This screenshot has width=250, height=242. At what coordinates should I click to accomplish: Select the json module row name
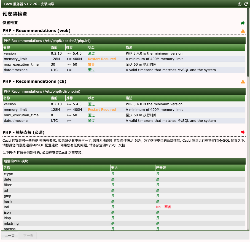click(x=7, y=213)
